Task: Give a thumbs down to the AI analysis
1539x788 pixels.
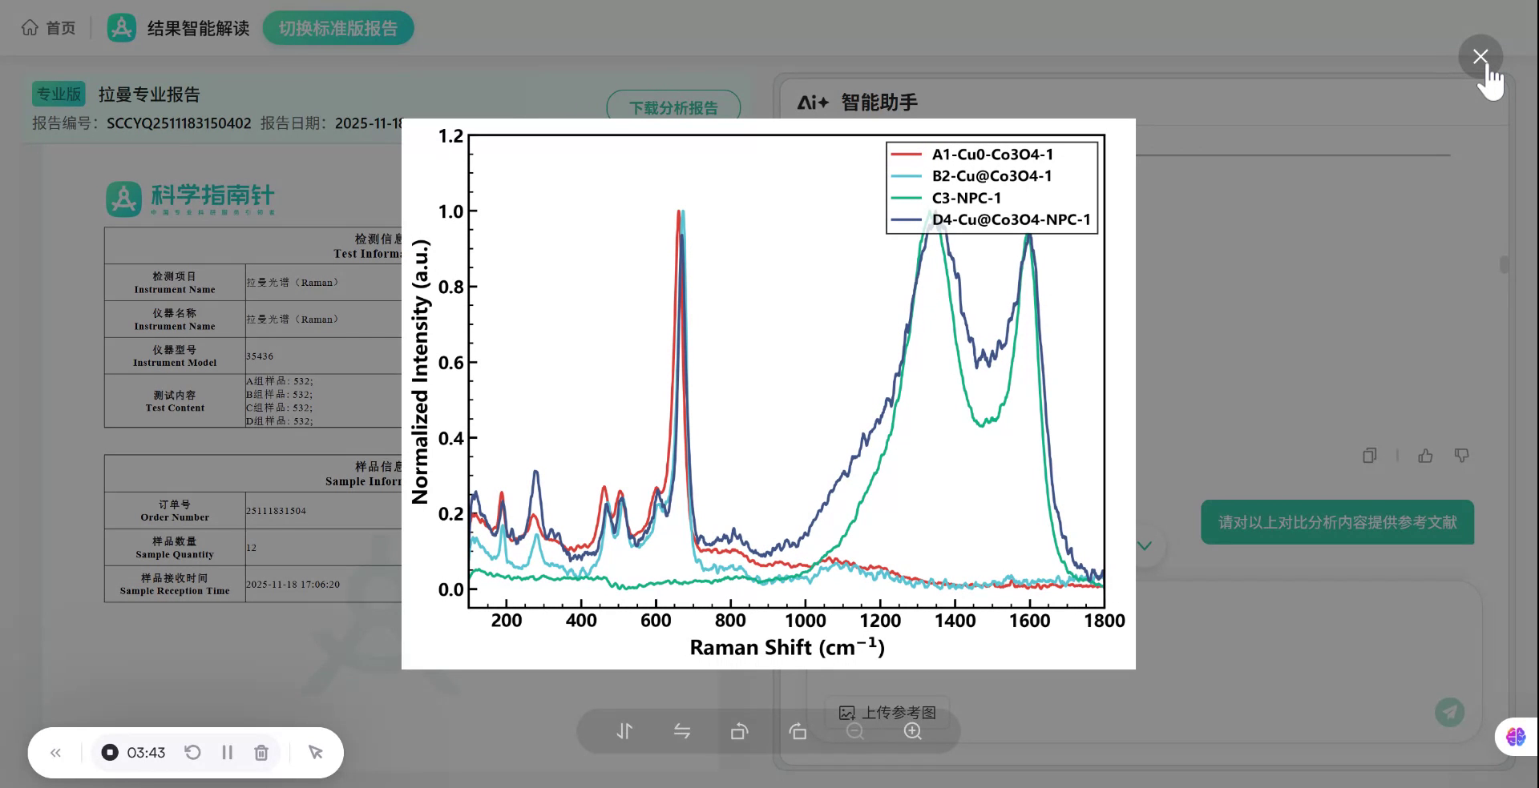Action: point(1462,455)
